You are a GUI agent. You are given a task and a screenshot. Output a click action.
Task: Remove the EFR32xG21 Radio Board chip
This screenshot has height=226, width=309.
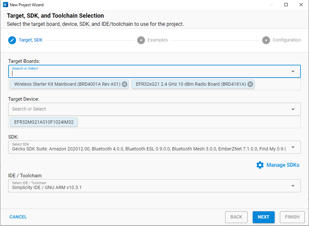(x=250, y=84)
